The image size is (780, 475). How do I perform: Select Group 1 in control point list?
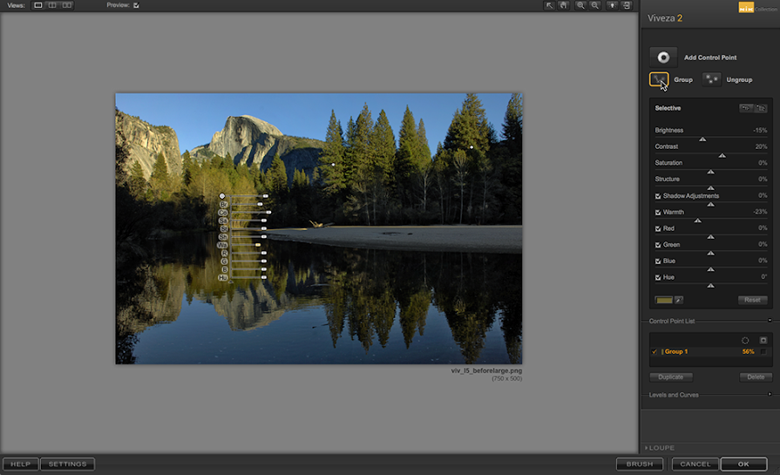(676, 351)
